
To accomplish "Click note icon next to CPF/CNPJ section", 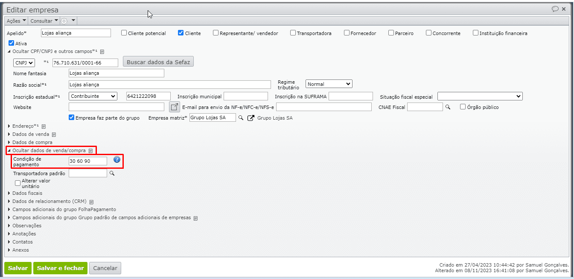I will pos(102,52).
